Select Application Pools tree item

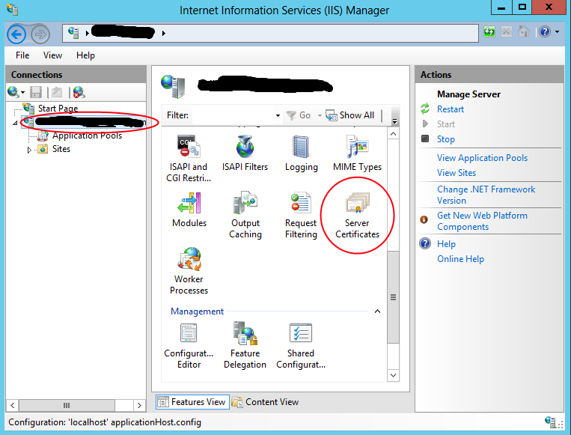click(x=87, y=136)
